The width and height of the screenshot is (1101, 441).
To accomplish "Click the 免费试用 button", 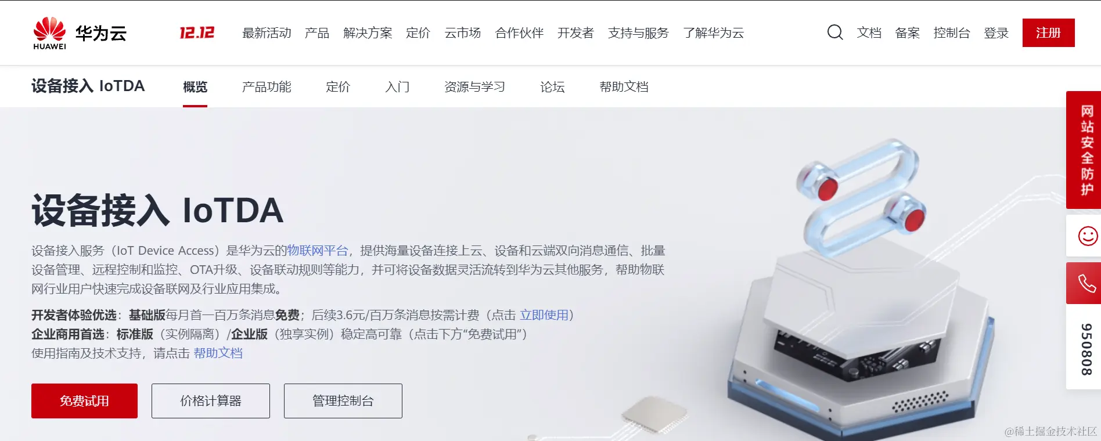I will pos(84,401).
